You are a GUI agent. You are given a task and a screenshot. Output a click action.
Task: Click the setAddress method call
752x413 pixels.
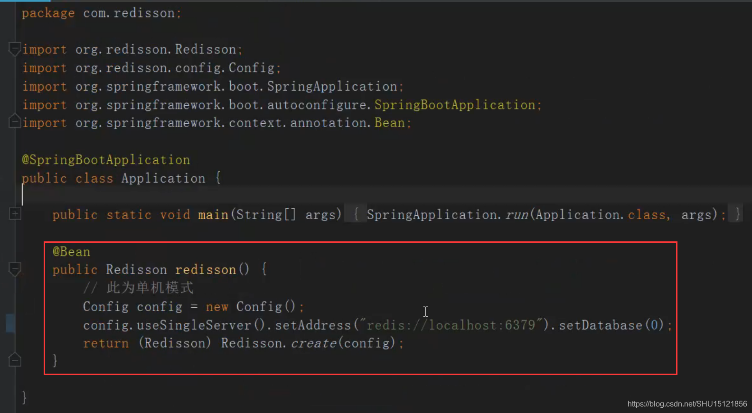(x=313, y=325)
